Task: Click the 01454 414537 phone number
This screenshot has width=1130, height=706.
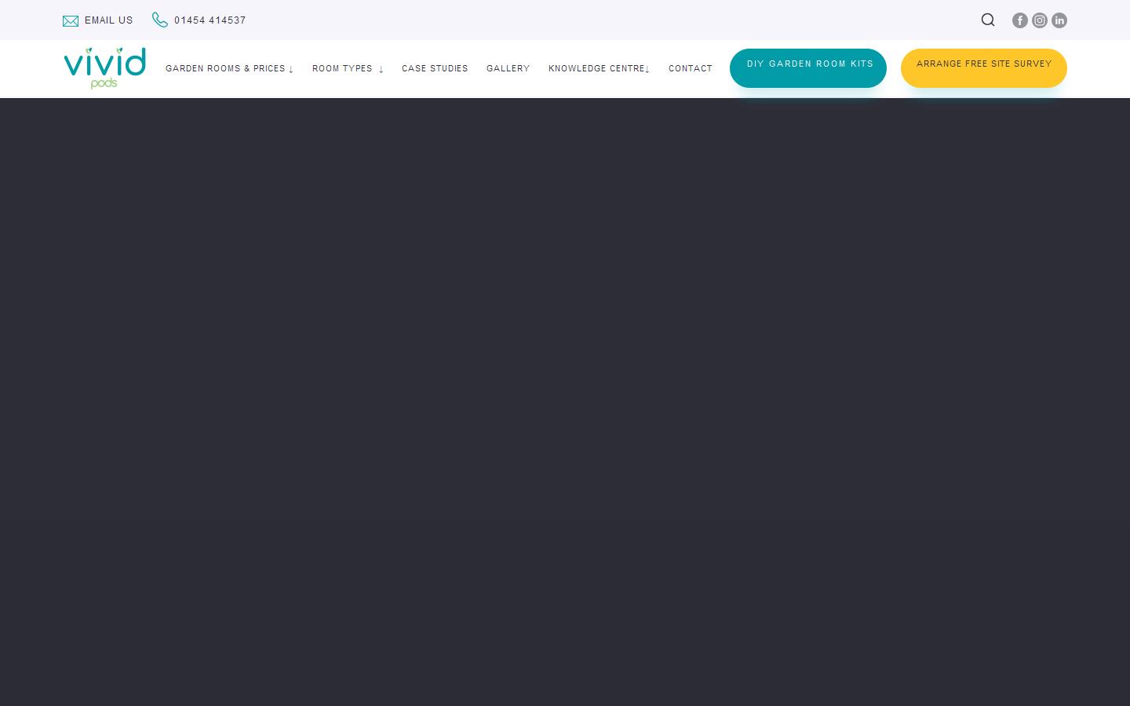Action: click(x=210, y=20)
